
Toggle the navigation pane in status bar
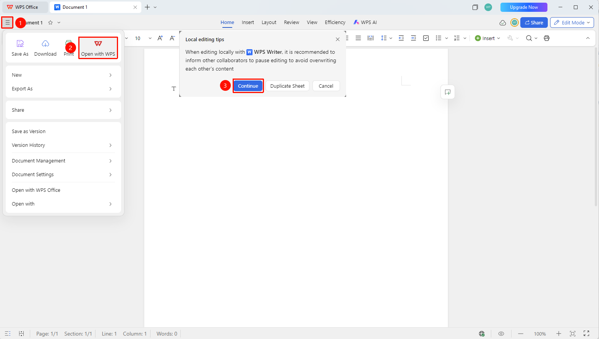(8, 334)
